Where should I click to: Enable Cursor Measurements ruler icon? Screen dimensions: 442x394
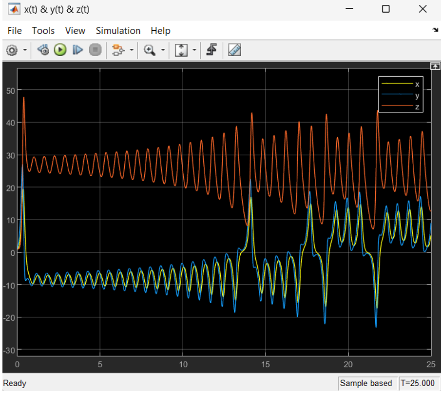pos(235,50)
